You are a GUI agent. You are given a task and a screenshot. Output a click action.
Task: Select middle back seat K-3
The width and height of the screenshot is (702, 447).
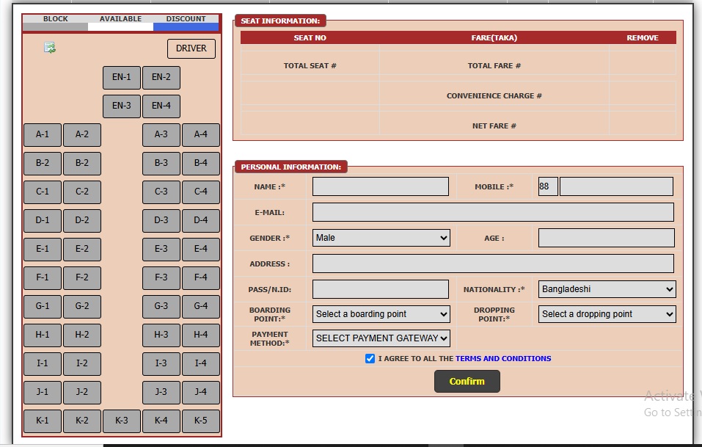tap(122, 421)
